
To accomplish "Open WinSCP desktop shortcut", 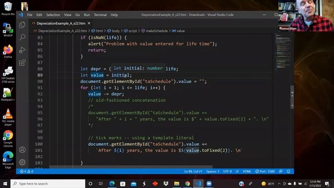I will click(x=8, y=30).
